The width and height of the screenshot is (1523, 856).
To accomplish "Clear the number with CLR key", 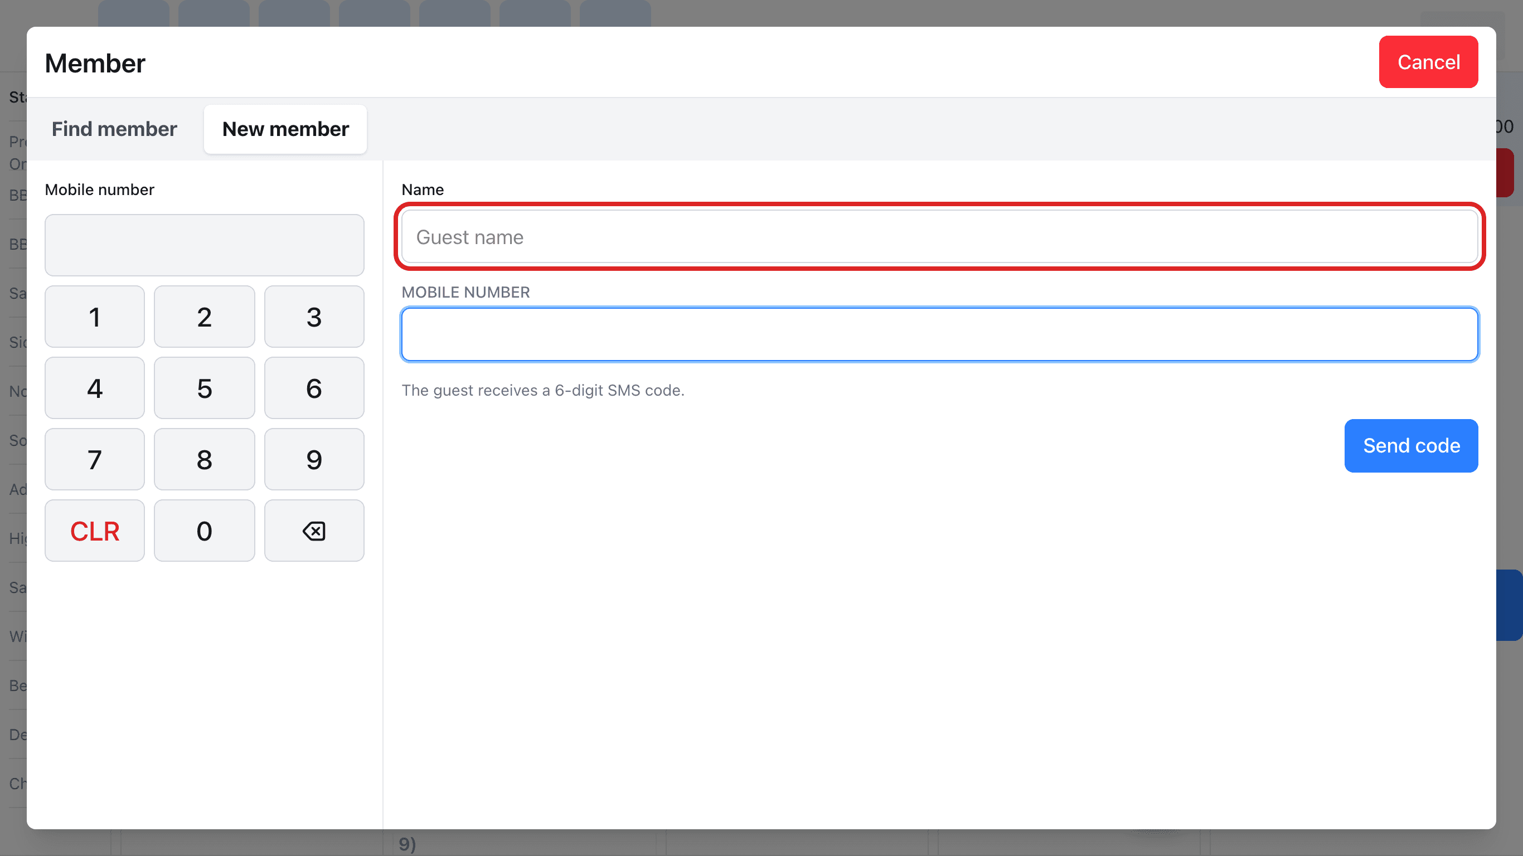I will pos(95,531).
